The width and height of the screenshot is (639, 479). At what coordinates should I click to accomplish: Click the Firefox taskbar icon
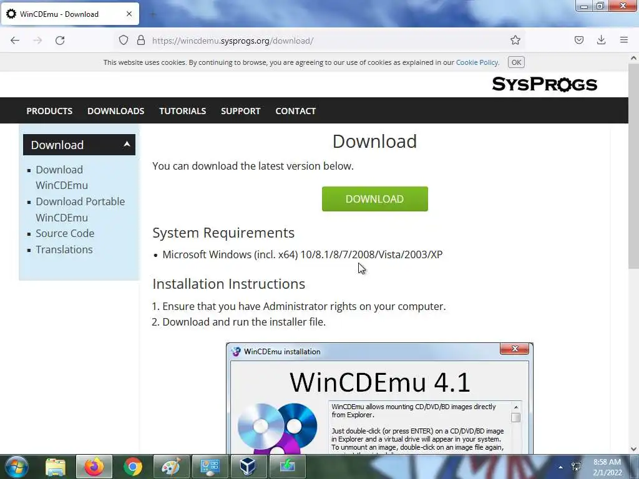coord(94,467)
